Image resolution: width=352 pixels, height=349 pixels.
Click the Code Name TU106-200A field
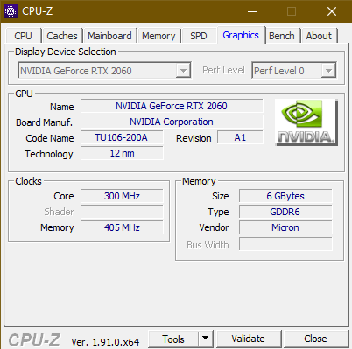coord(122,137)
